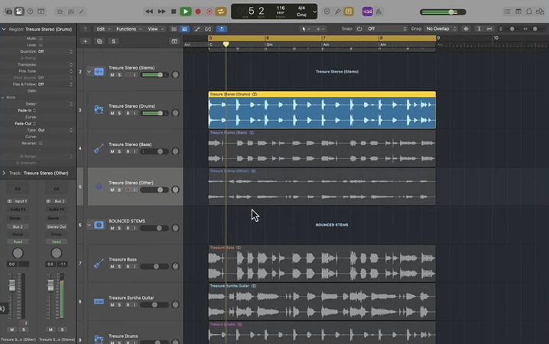549x344 pixels.
Task: Mute the Tresure Stereo (Drums) track
Action: pyautogui.click(x=112, y=113)
